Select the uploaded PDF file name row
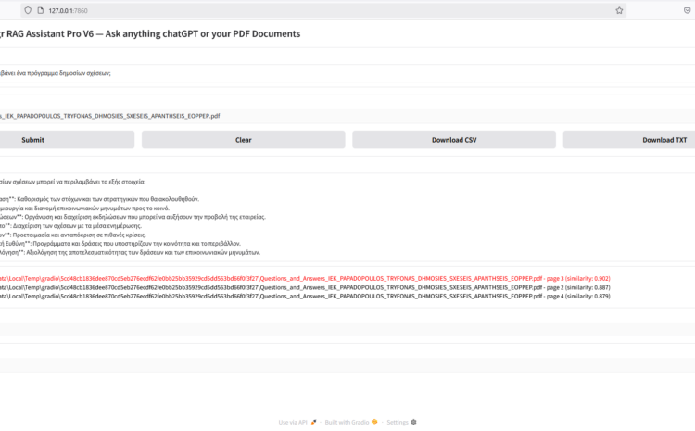 347,116
